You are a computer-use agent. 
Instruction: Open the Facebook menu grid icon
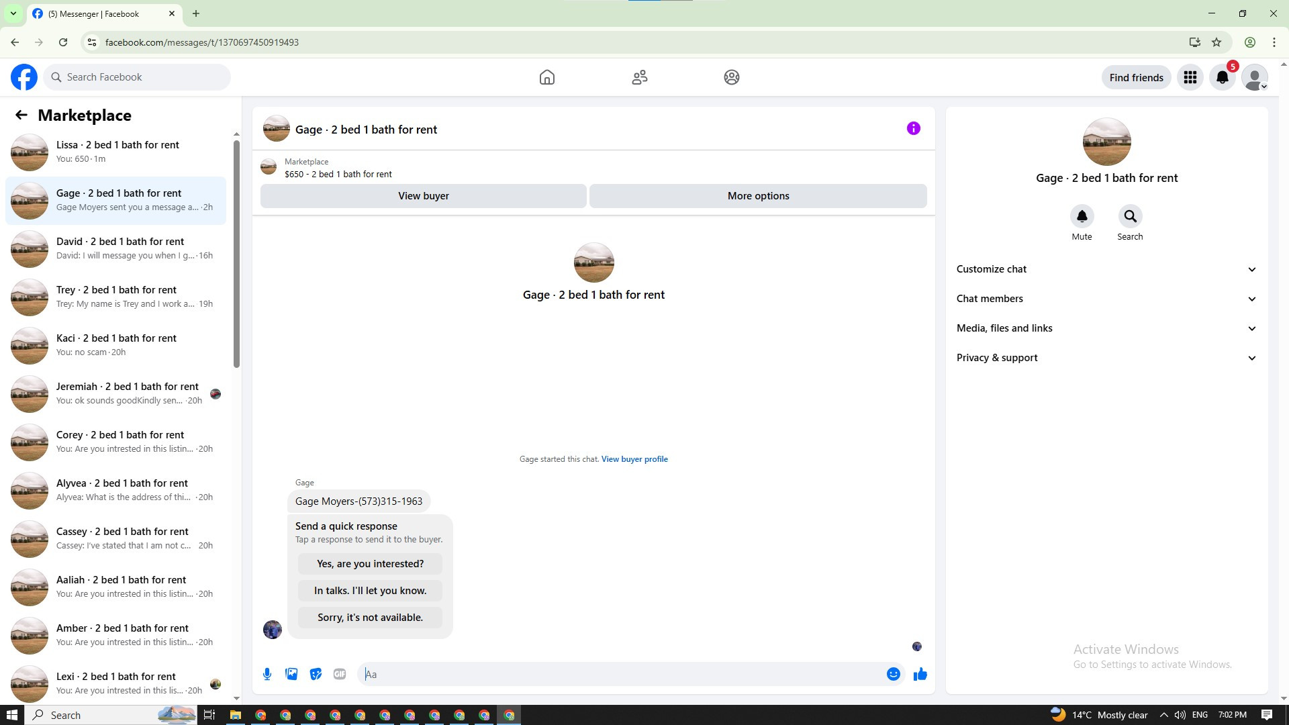pyautogui.click(x=1190, y=77)
